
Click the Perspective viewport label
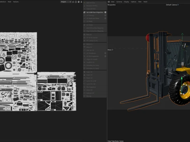point(112,5)
